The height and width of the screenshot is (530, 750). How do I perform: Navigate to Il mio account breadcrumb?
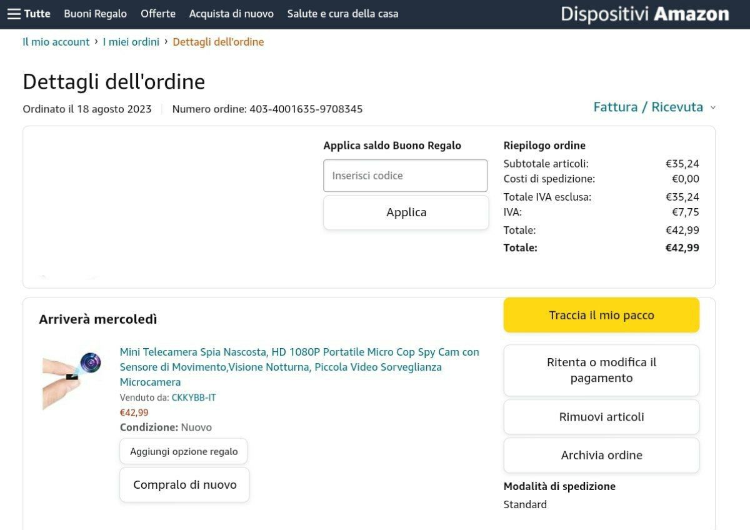click(56, 42)
